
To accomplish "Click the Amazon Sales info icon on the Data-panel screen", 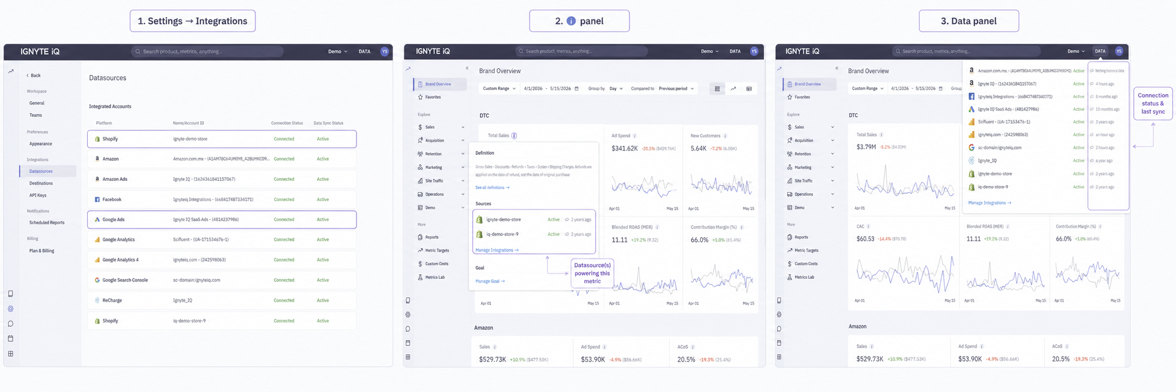I will click(x=872, y=347).
